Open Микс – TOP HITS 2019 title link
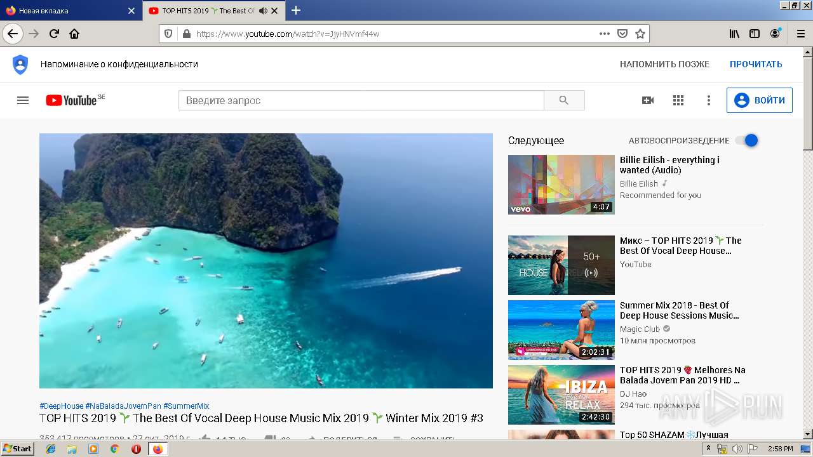Viewport: 813px width, 457px height. pos(681,246)
